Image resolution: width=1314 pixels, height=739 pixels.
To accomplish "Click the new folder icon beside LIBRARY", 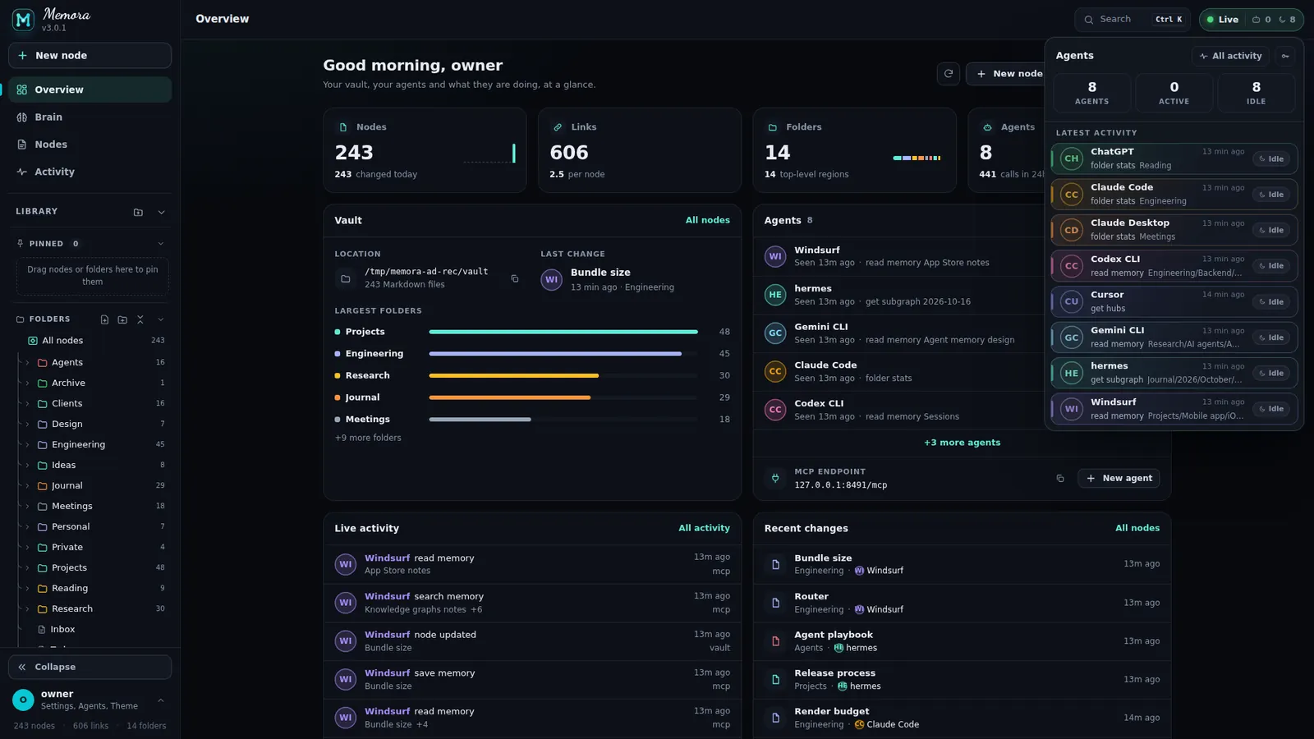I will pos(138,212).
